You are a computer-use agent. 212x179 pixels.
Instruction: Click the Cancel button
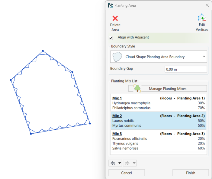[126, 173]
